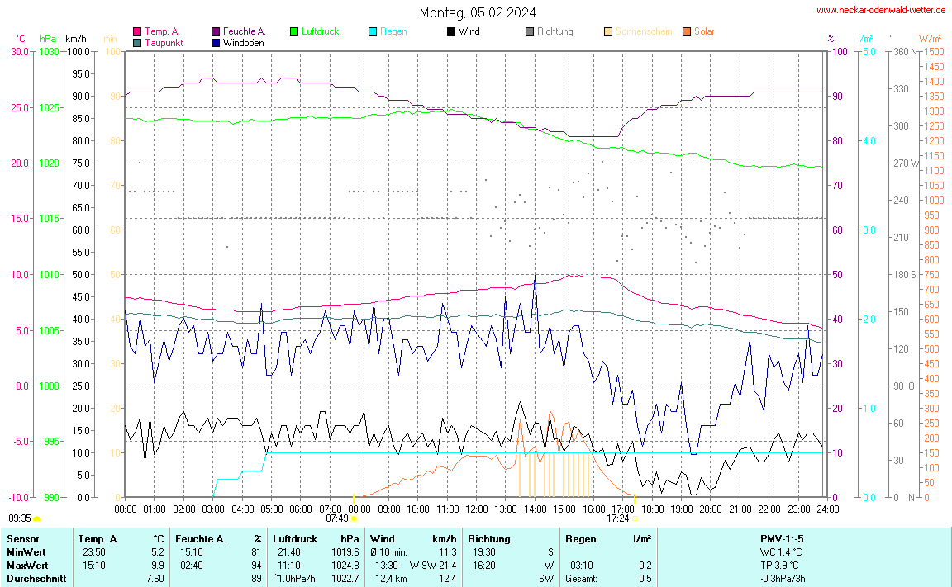Select the black Wind legend swatch

click(x=450, y=31)
